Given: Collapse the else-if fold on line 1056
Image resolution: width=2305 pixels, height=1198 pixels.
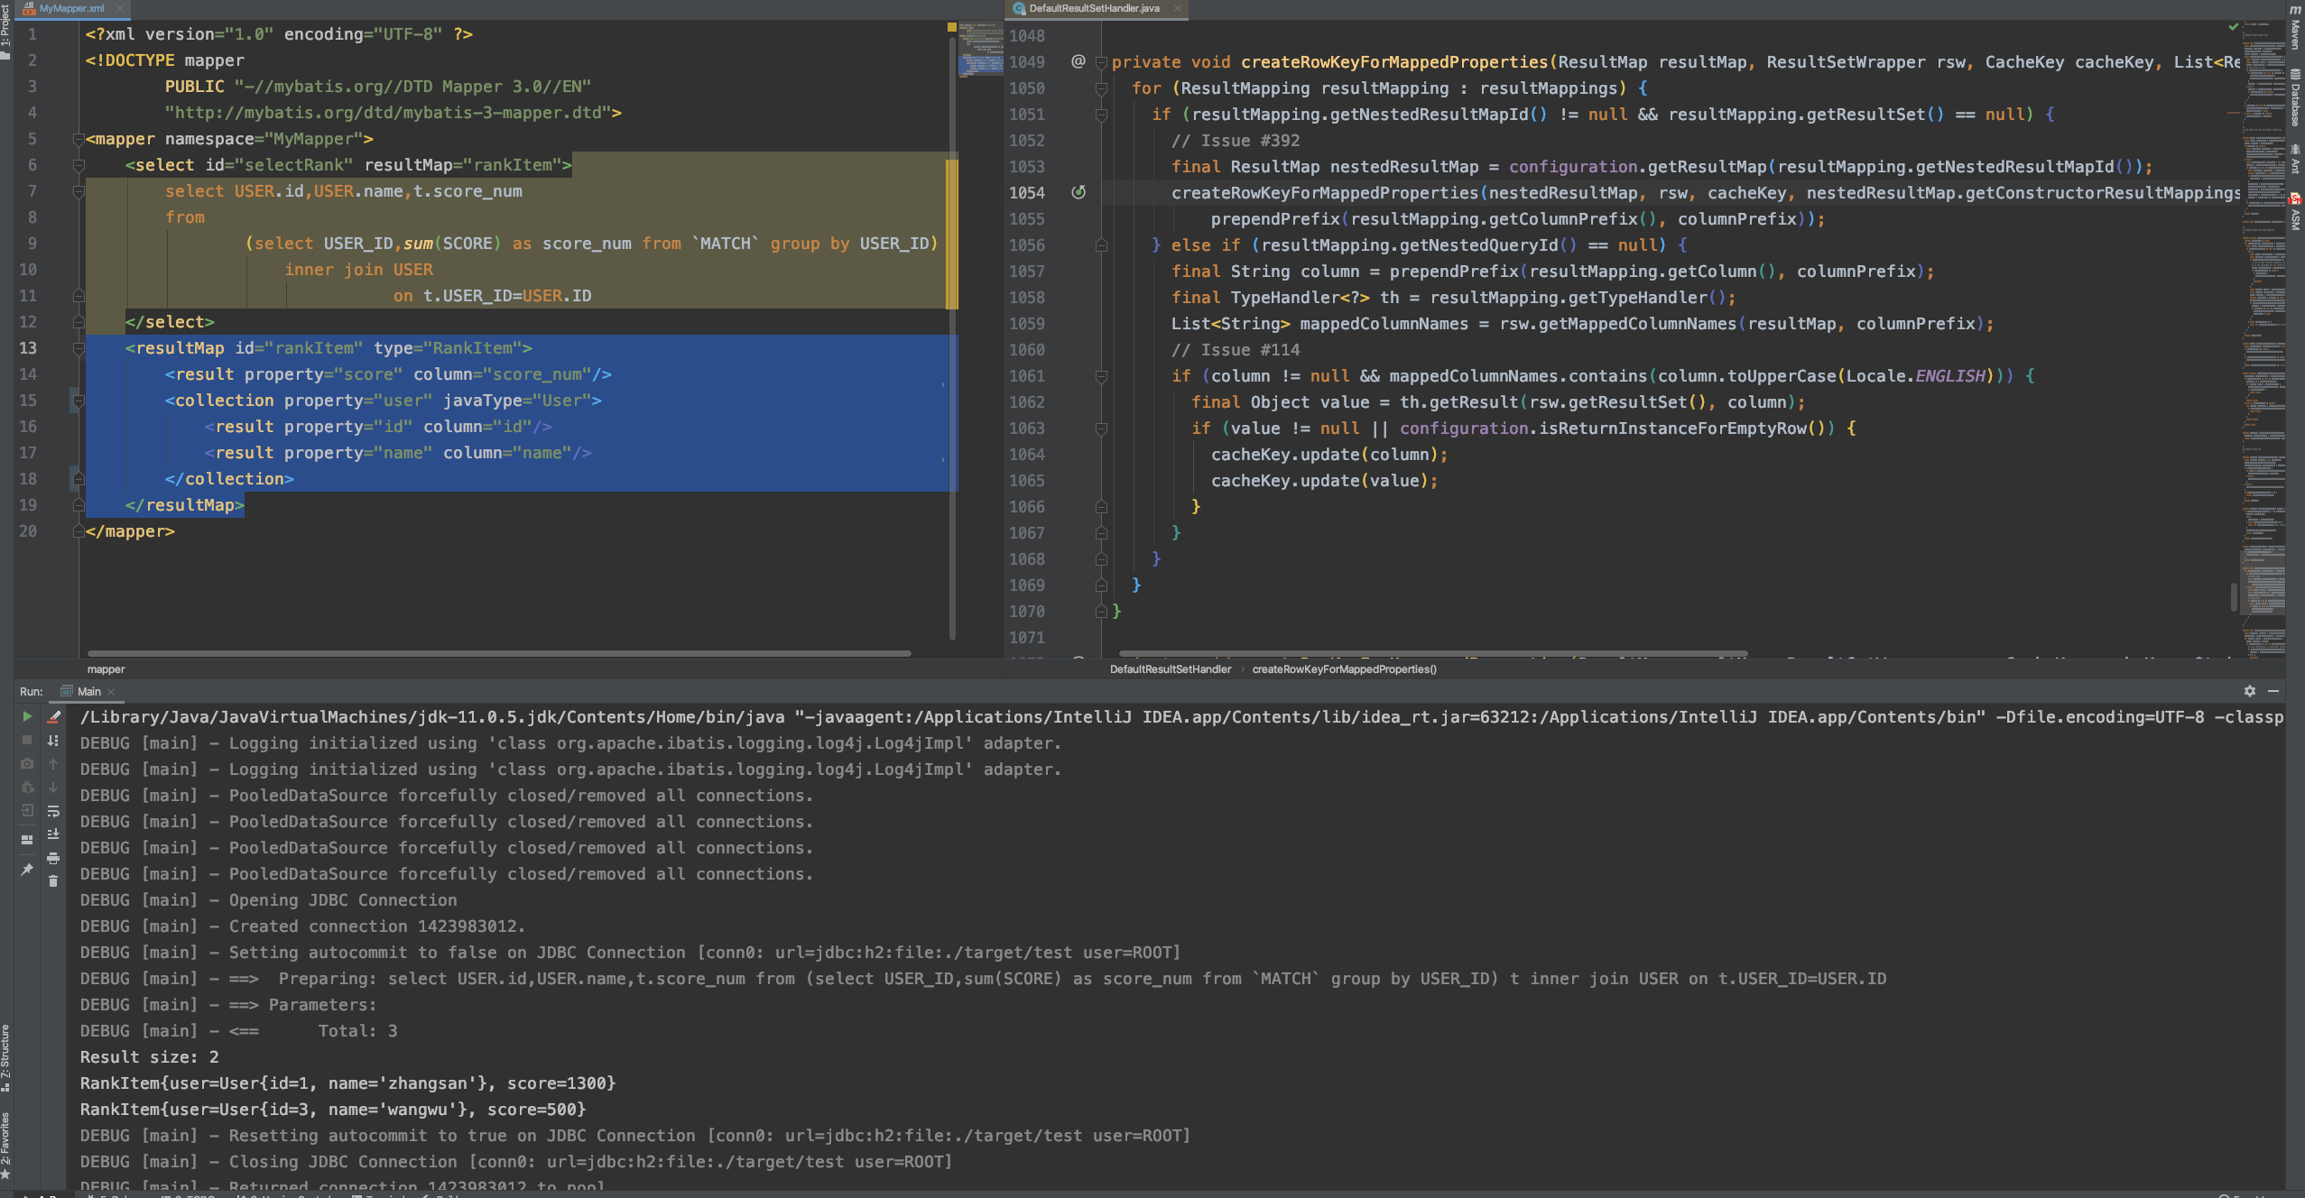Looking at the screenshot, I should coord(1101,245).
